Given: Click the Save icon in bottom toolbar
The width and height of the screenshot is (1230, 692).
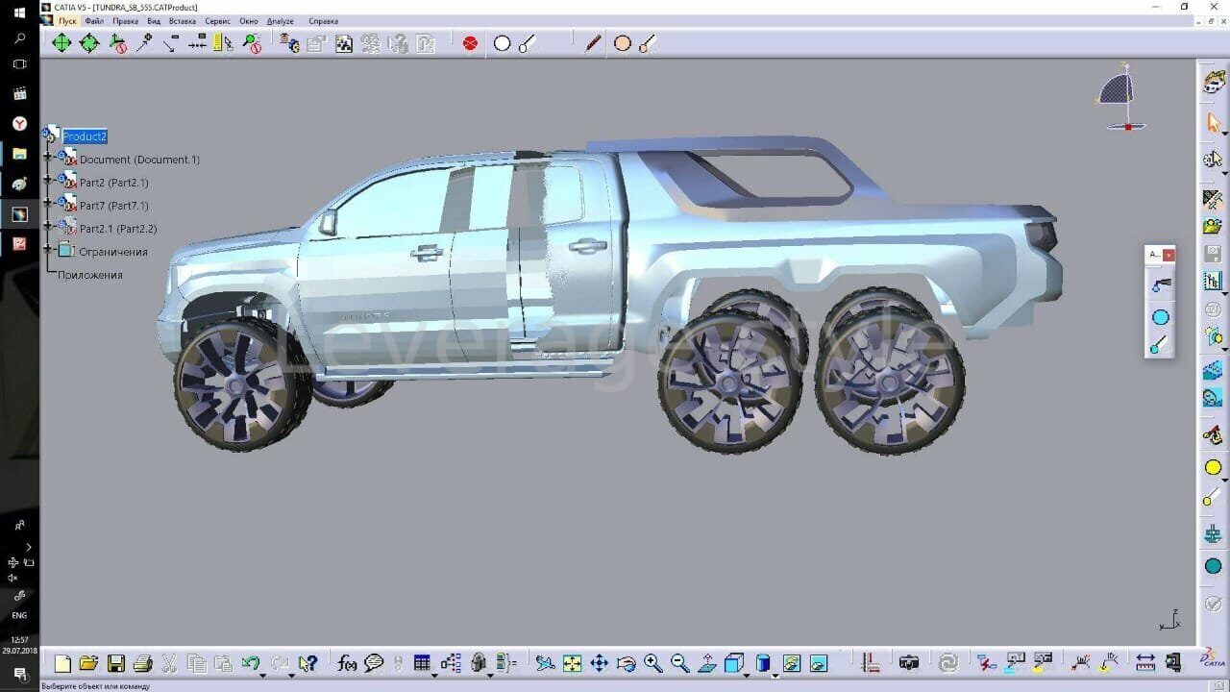Looking at the screenshot, I should 115,663.
